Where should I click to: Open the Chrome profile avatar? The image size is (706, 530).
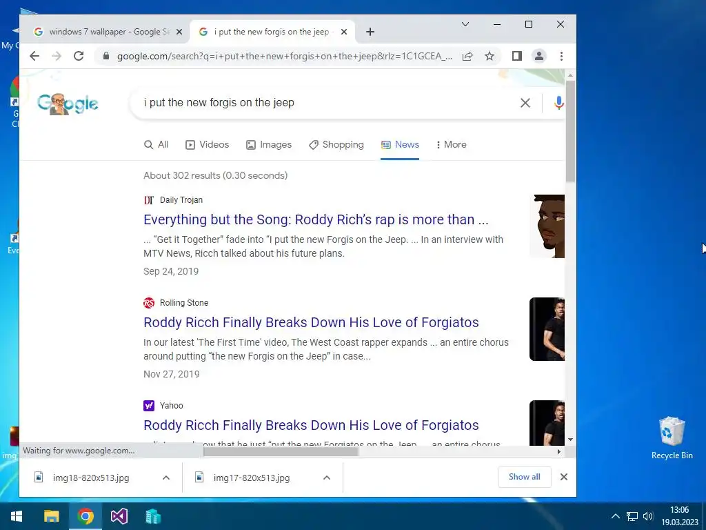[x=539, y=56]
